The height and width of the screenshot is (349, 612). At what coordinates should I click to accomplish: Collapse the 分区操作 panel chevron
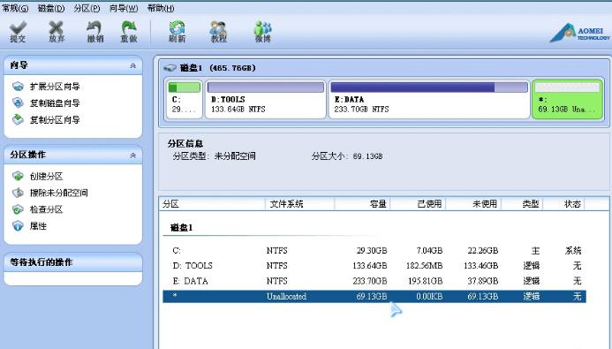(133, 155)
